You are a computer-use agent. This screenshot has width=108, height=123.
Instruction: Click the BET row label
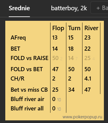coord(15,49)
